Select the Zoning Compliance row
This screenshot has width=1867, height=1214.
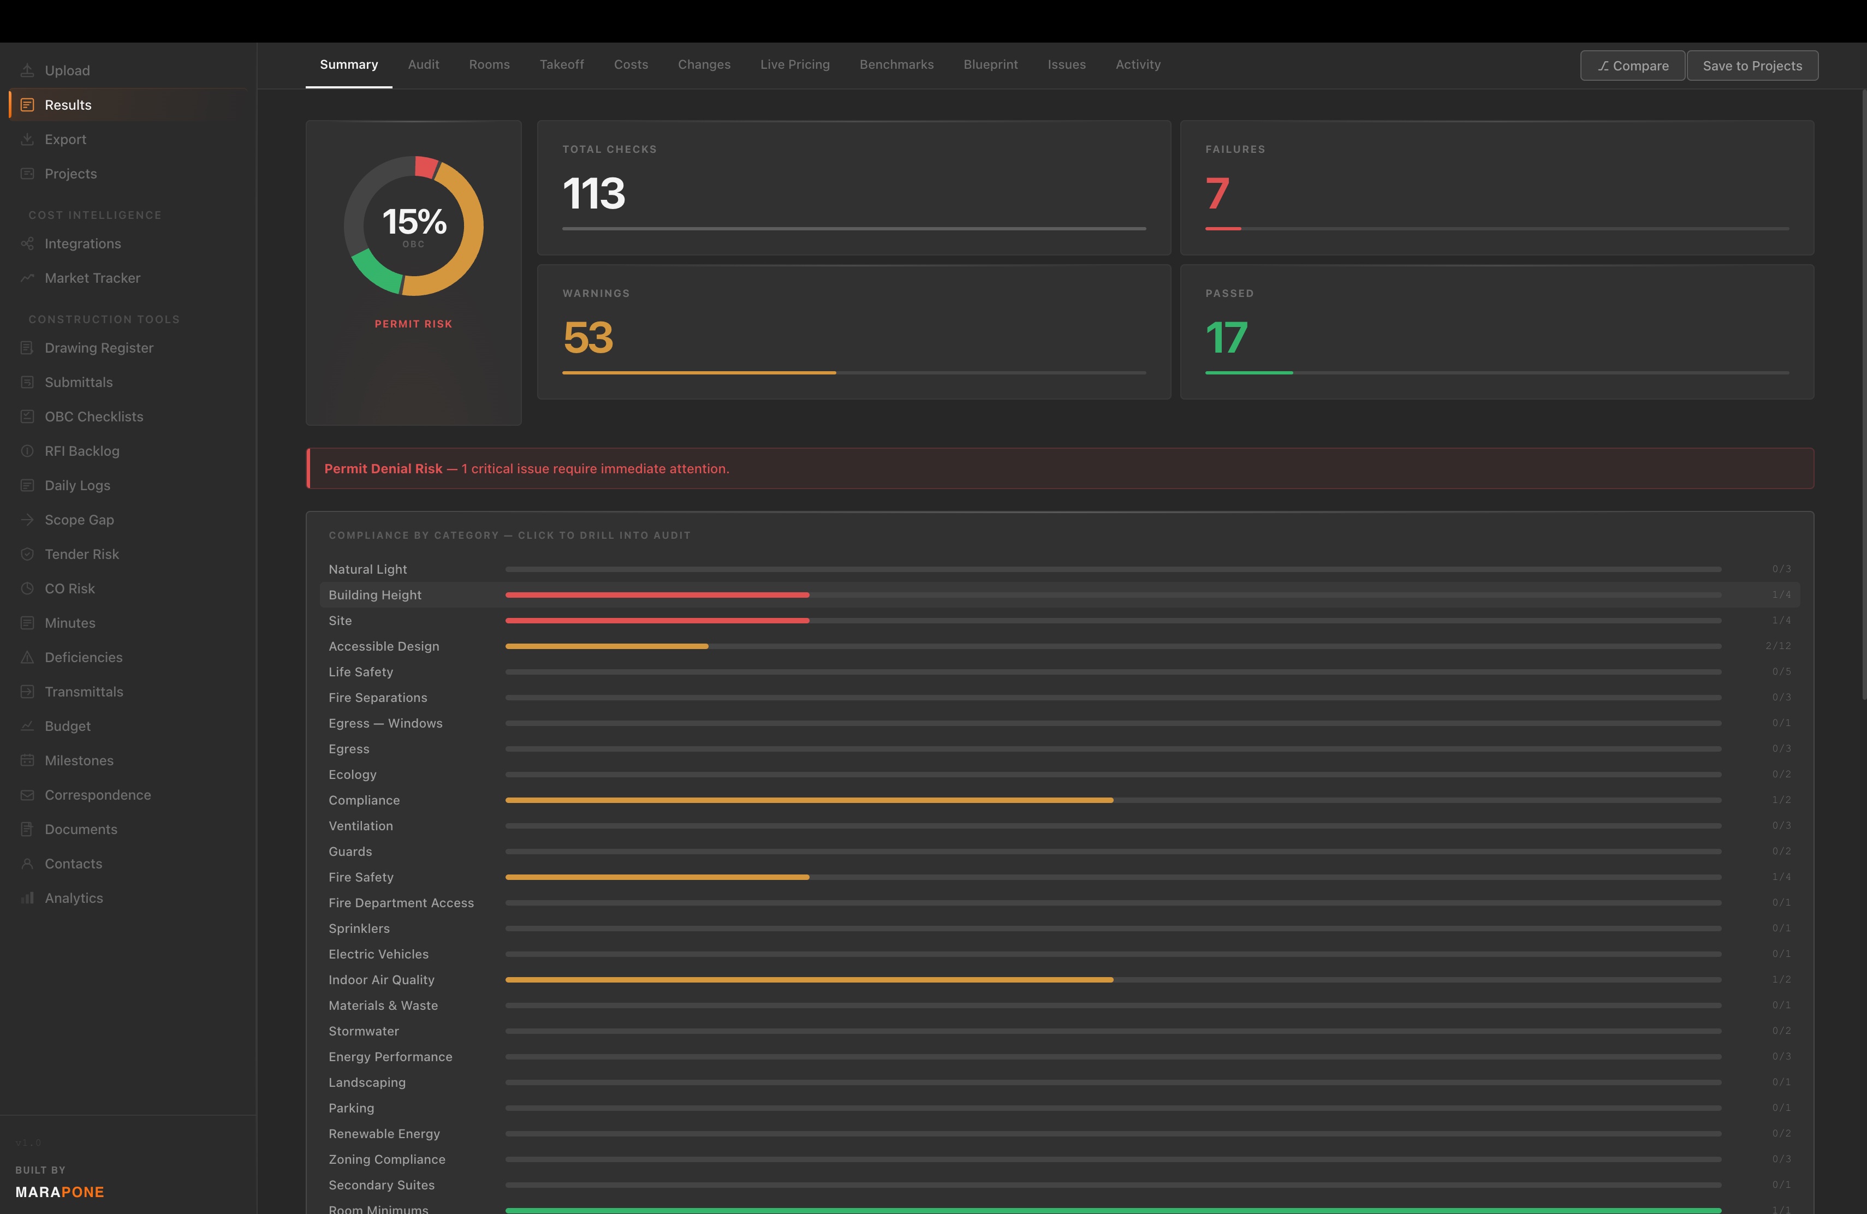click(x=1060, y=1159)
